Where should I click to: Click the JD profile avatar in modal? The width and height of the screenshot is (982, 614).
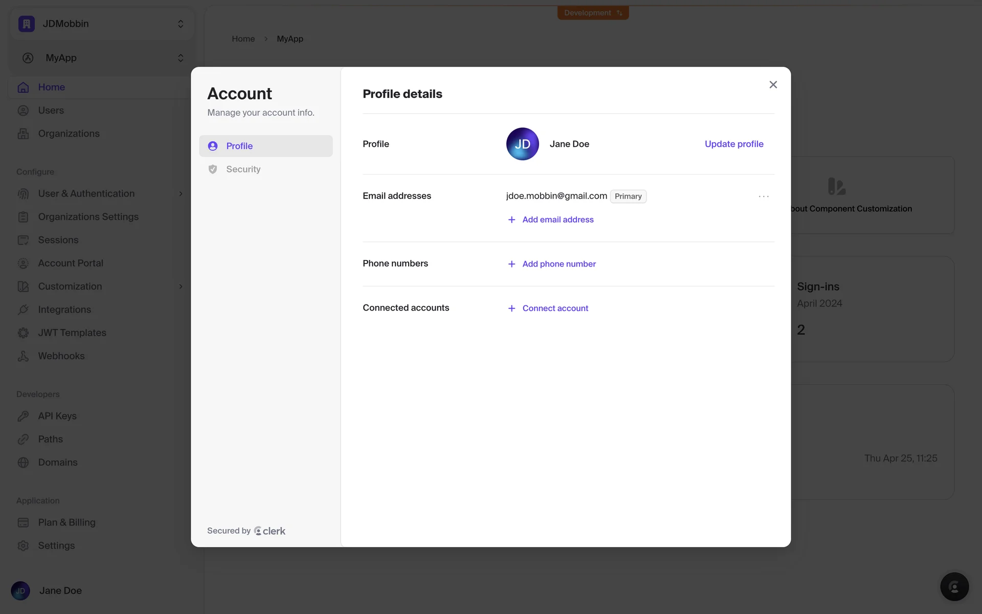click(x=522, y=144)
